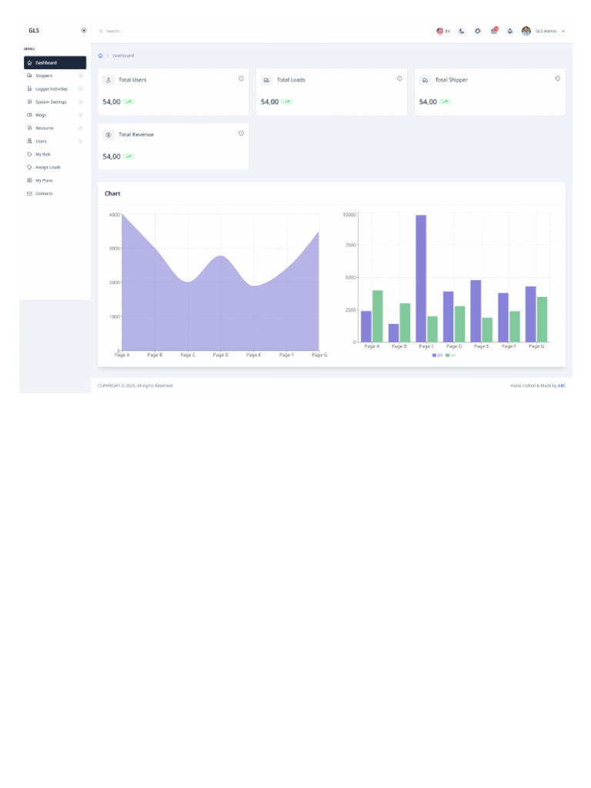This screenshot has width=591, height=788.
Task: Open the notifications bell icon
Action: (510, 31)
